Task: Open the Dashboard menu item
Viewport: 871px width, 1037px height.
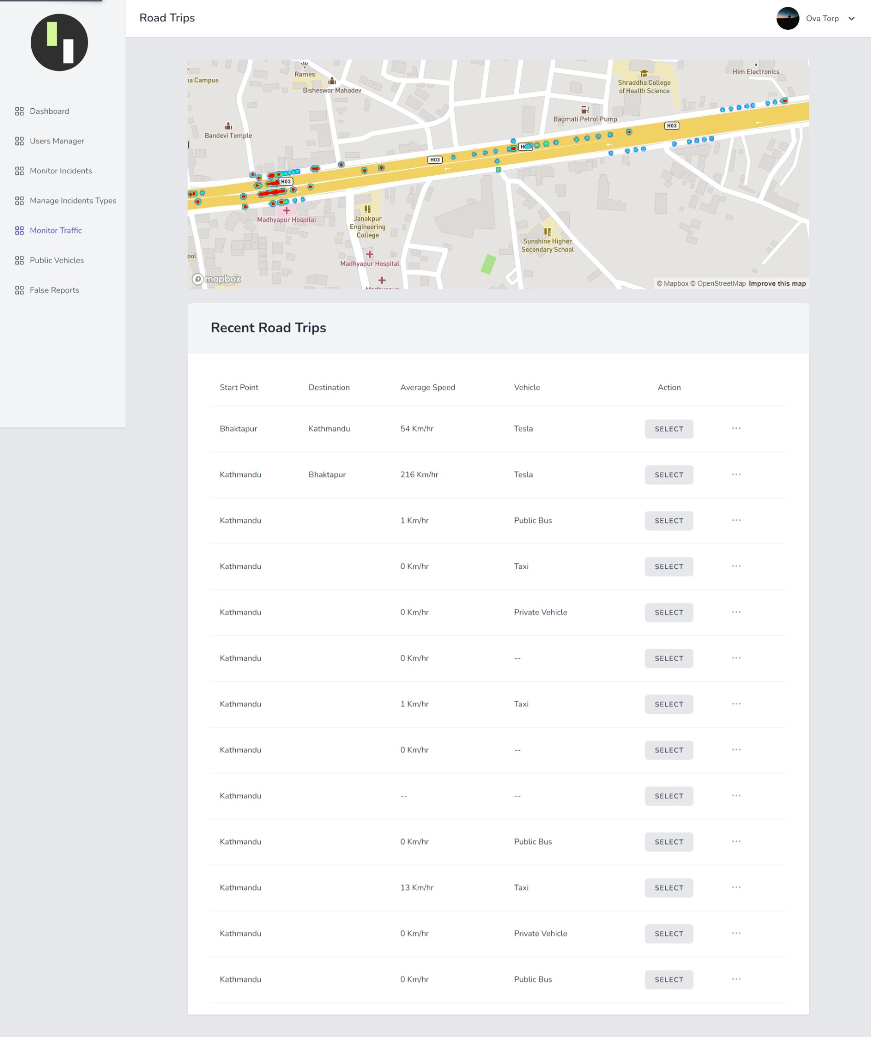Action: (50, 111)
